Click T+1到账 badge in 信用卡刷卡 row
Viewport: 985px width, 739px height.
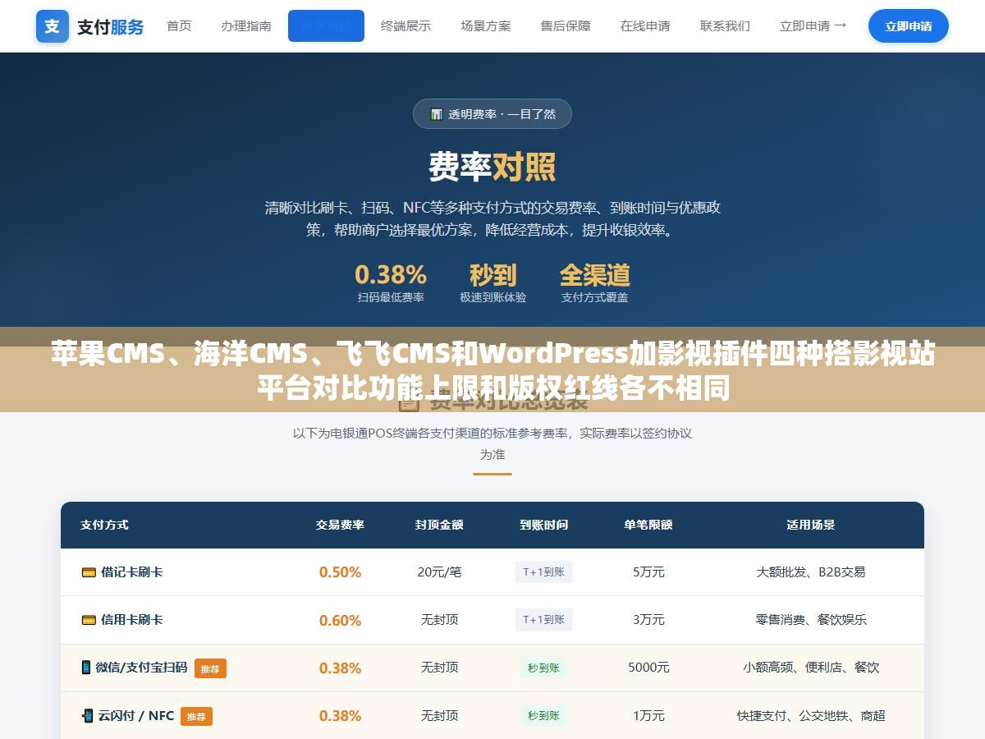[543, 620]
